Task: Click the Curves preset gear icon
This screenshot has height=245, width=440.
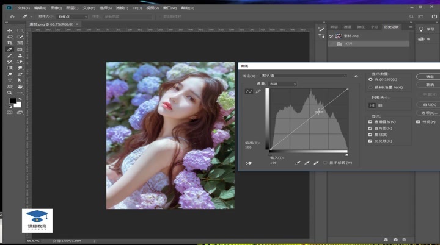Action: point(356,76)
